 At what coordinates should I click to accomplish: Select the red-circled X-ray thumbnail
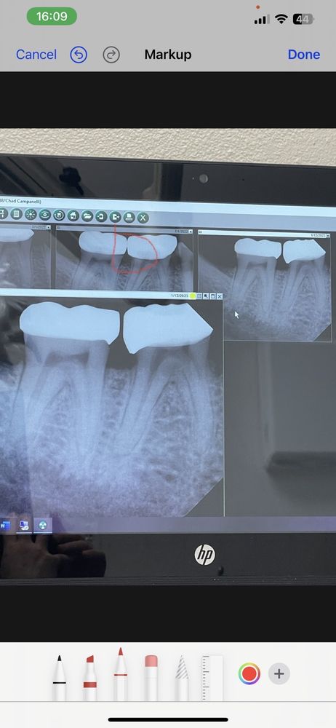(x=124, y=258)
